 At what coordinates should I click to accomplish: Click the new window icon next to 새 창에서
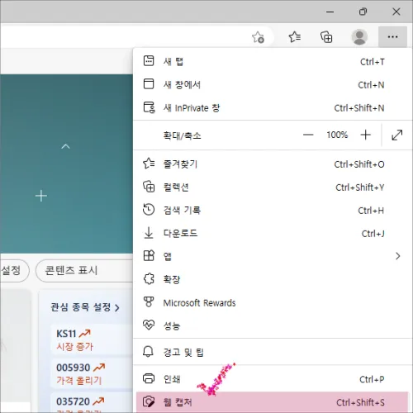click(x=149, y=84)
